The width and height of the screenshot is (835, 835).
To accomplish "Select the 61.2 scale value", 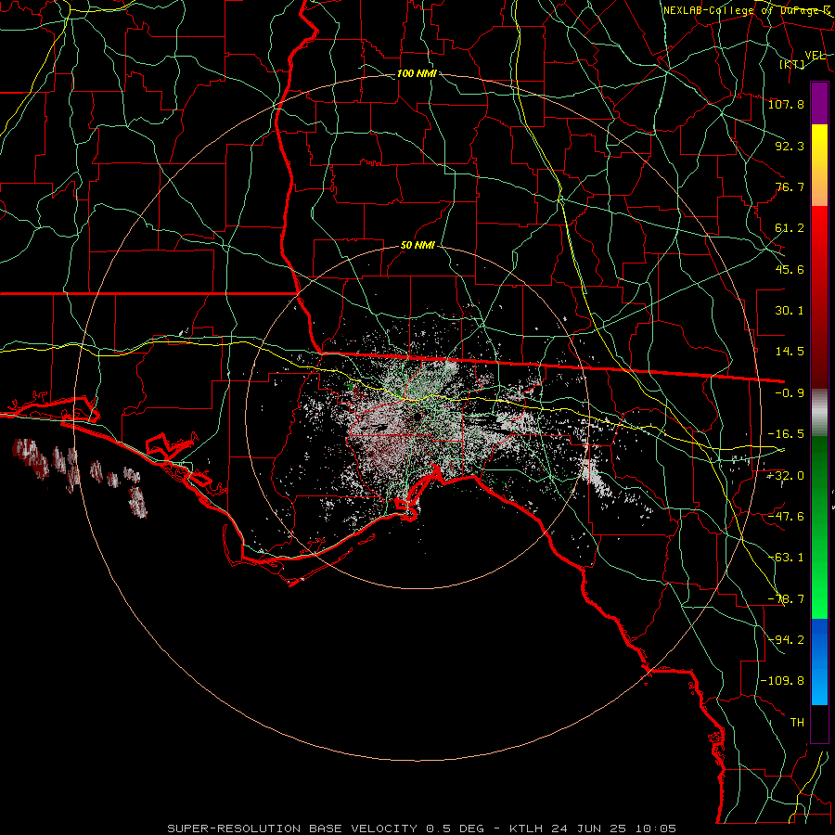I will point(790,228).
